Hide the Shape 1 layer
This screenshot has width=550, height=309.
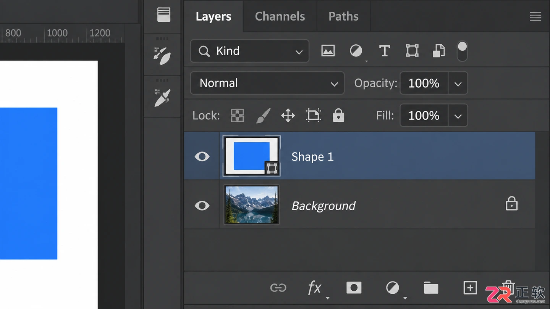pos(202,156)
